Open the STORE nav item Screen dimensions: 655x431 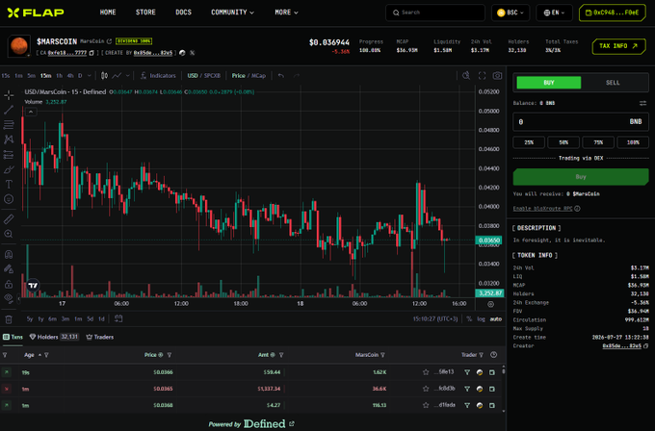click(145, 13)
